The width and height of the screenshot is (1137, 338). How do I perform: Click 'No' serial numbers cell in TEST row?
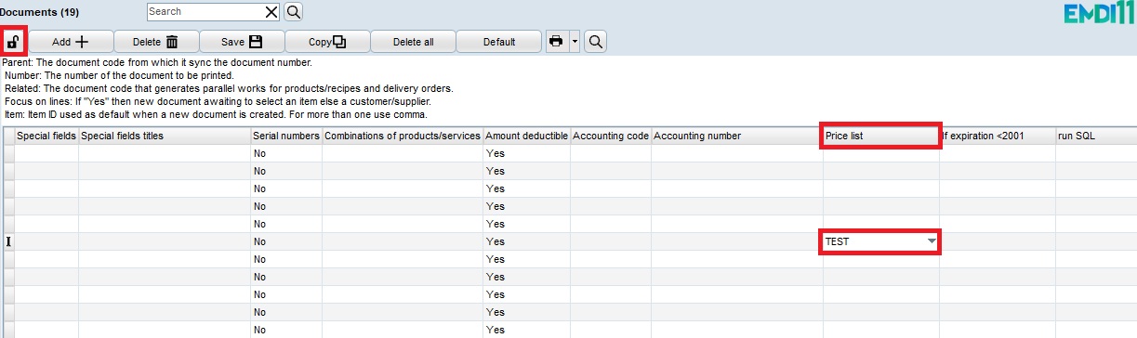tap(286, 241)
